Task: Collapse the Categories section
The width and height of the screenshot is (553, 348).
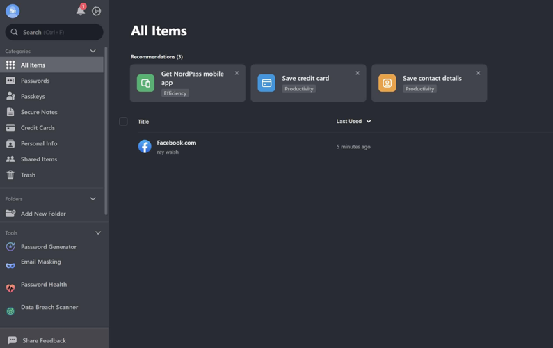Action: 93,51
